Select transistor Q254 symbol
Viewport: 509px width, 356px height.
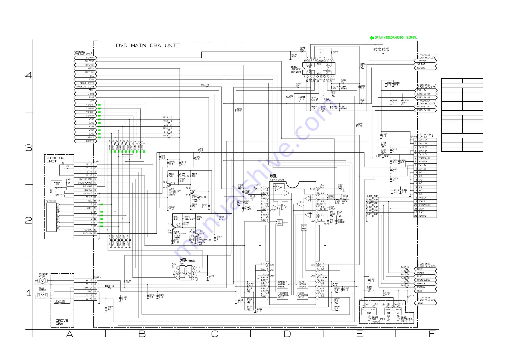tap(169, 185)
